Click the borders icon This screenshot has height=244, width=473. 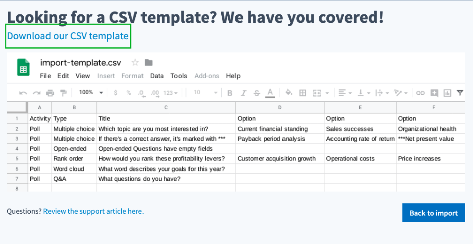tap(303, 93)
